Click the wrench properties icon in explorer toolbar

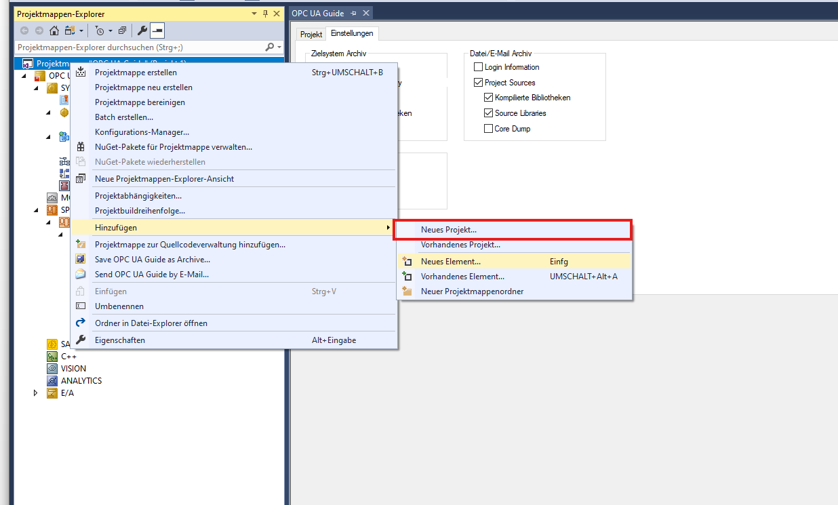point(142,31)
